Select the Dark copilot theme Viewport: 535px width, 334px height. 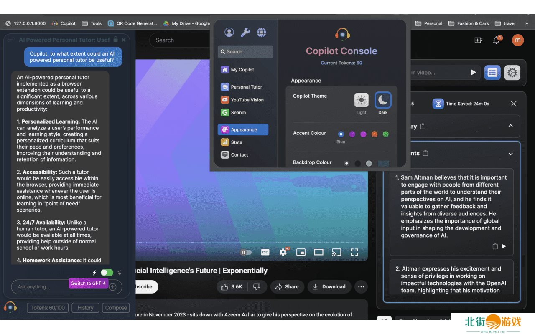(x=383, y=100)
